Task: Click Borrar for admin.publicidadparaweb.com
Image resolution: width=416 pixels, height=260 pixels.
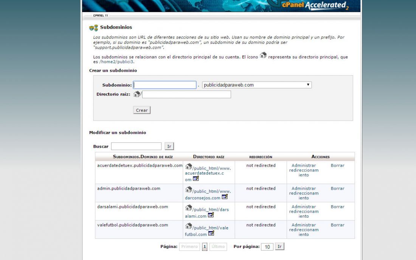Action: (337, 189)
